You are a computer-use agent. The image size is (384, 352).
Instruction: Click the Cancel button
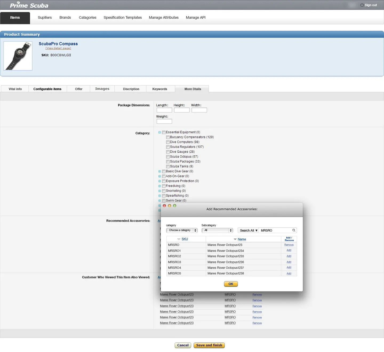183,345
